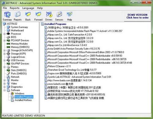Select the Sogou.com v6.0.0.5909 entry
Viewport: 153px width, 119px height.
[x=74, y=73]
